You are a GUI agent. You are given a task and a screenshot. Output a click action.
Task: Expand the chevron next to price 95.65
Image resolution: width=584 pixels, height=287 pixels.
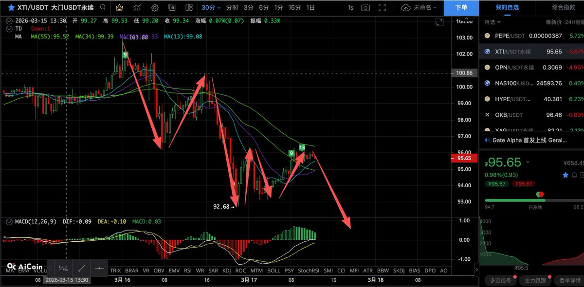pos(528,162)
